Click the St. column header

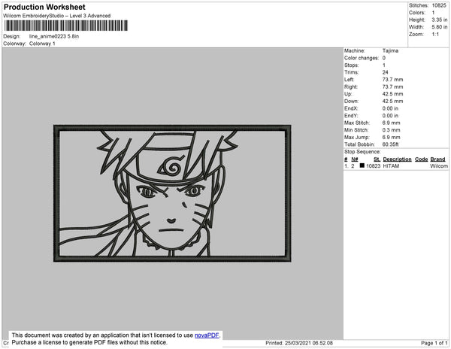tap(377, 159)
